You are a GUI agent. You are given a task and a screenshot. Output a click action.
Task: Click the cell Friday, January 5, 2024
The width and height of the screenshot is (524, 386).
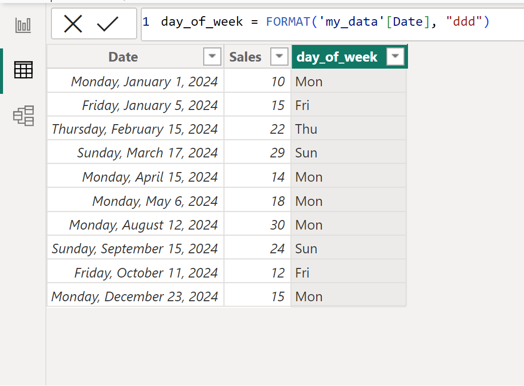tap(135, 105)
